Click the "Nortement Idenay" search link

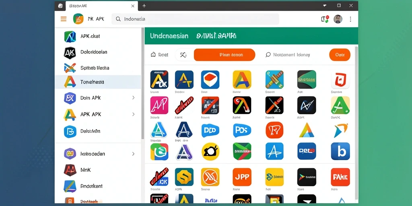tap(288, 55)
